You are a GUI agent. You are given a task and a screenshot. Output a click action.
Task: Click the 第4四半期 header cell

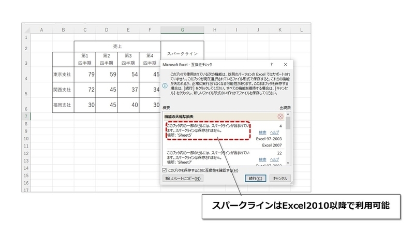[x=150, y=60]
